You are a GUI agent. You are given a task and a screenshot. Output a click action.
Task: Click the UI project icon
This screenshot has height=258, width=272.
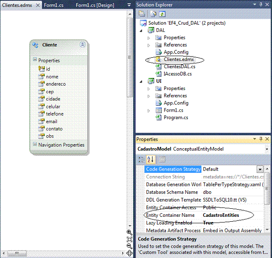(x=151, y=81)
